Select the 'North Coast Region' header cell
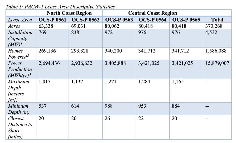 pyautogui.click(x=69, y=13)
